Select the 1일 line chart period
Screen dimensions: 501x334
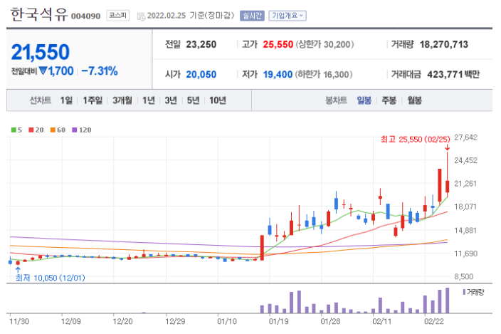(x=66, y=100)
